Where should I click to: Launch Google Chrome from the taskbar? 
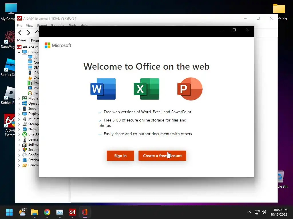click(x=47, y=212)
